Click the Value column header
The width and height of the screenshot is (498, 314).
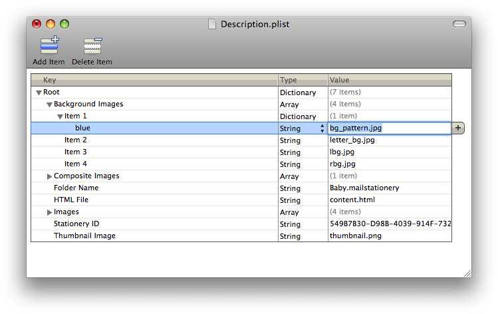click(390, 80)
